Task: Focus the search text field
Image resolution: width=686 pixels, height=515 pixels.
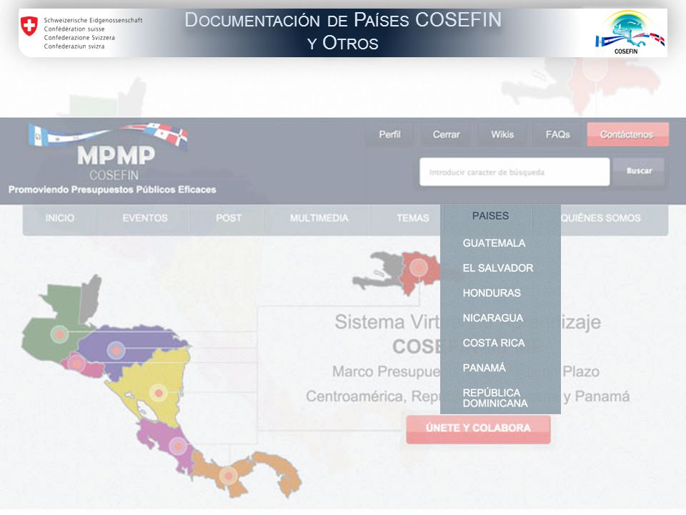Action: click(x=514, y=172)
